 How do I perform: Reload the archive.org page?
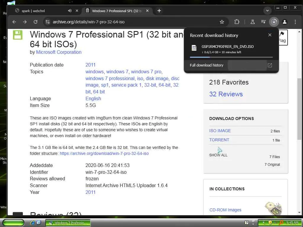pyautogui.click(x=36, y=22)
